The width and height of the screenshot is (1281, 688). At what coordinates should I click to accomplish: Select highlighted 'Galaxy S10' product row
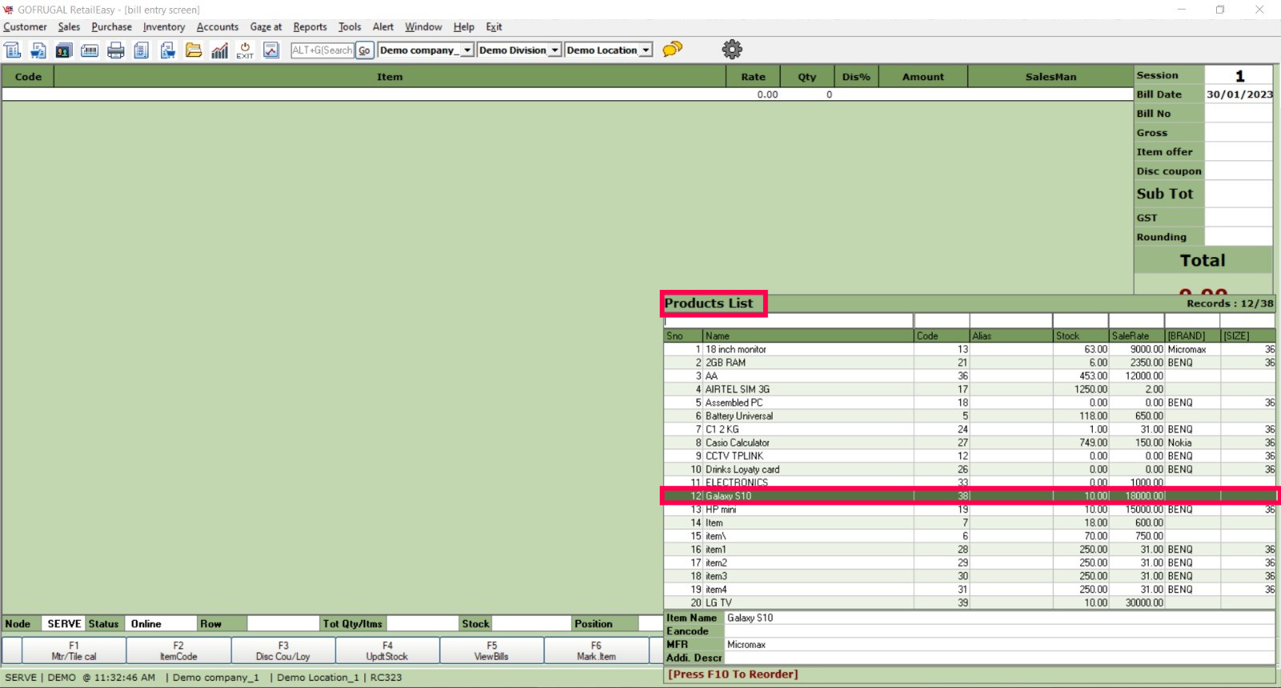(970, 496)
